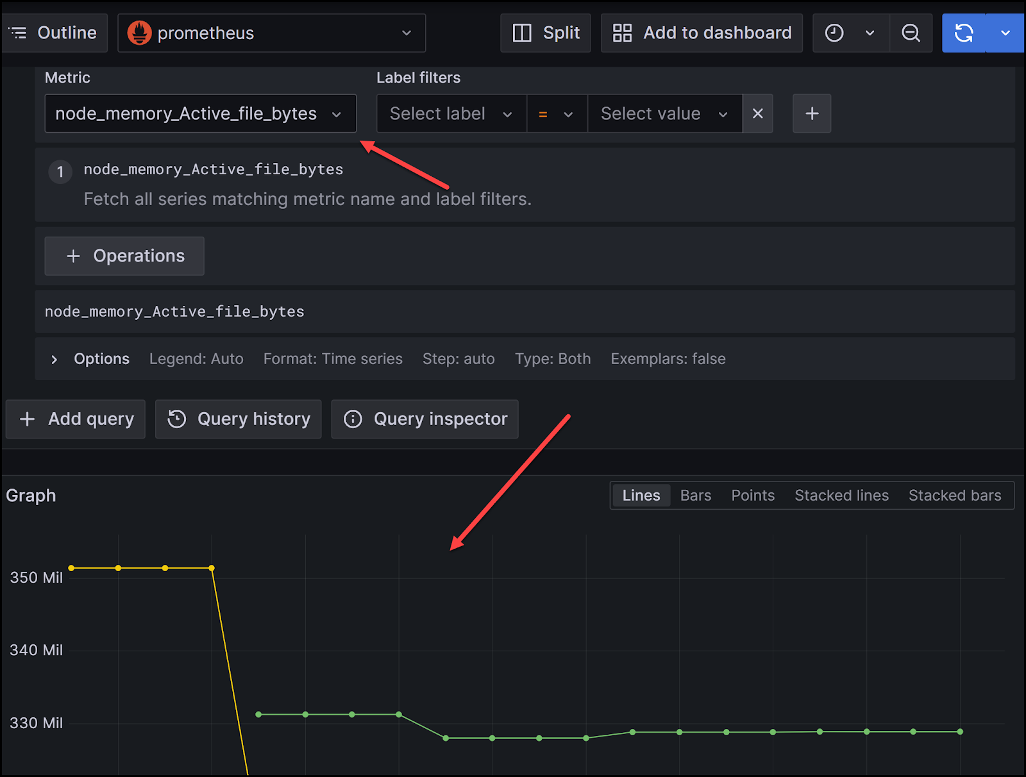The image size is (1026, 777).
Task: Open the prometheus data source dropdown
Action: click(271, 33)
